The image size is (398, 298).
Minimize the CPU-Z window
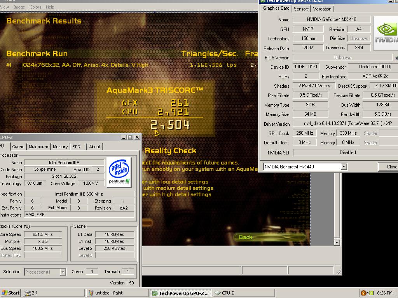click(x=124, y=137)
